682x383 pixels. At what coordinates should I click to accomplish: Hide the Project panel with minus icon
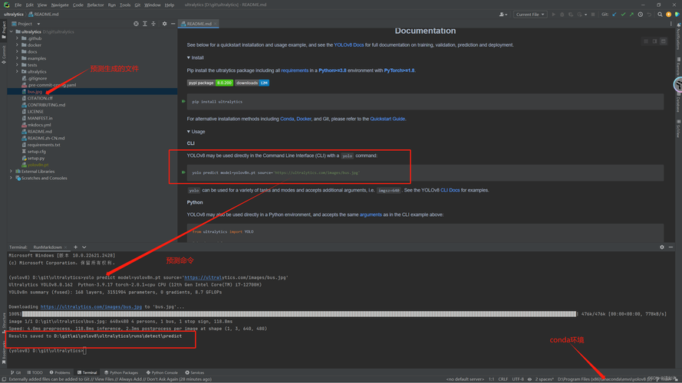pos(173,24)
